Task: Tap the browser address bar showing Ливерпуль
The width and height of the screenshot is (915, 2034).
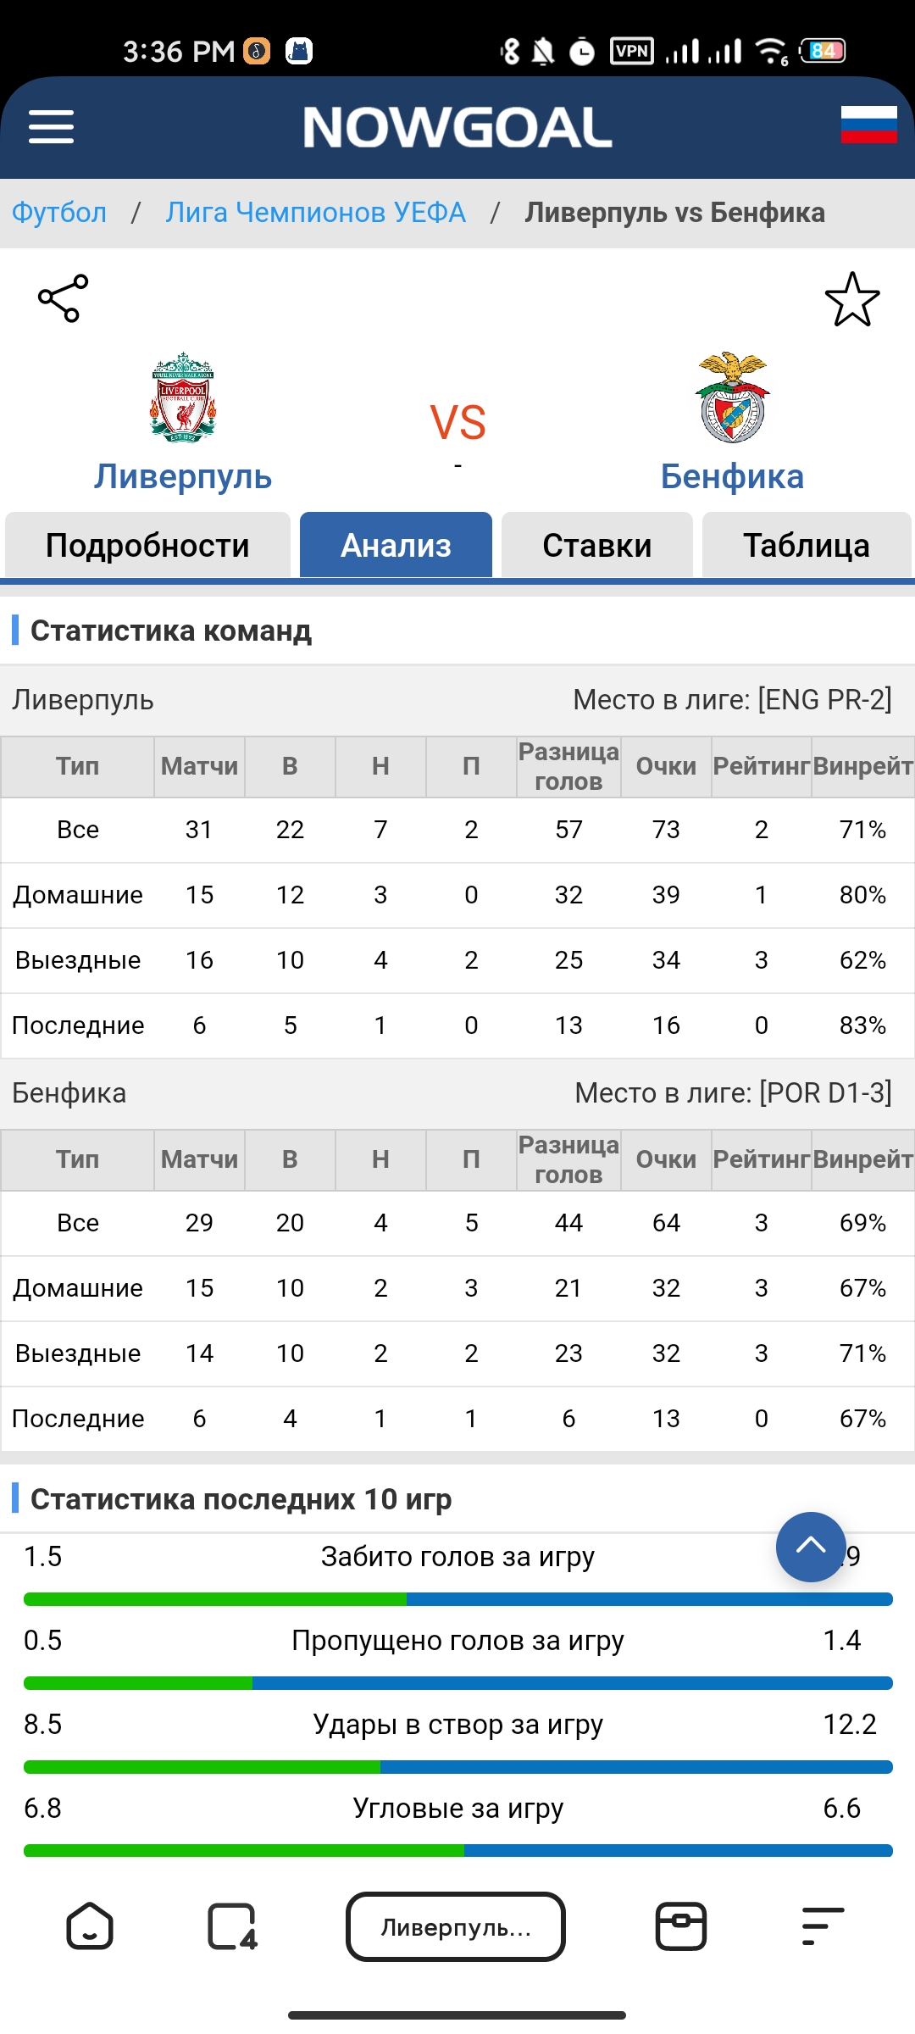Action: click(456, 1926)
